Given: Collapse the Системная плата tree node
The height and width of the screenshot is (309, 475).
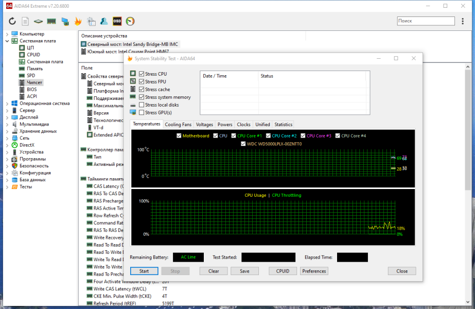Looking at the screenshot, I should click(x=7, y=41).
